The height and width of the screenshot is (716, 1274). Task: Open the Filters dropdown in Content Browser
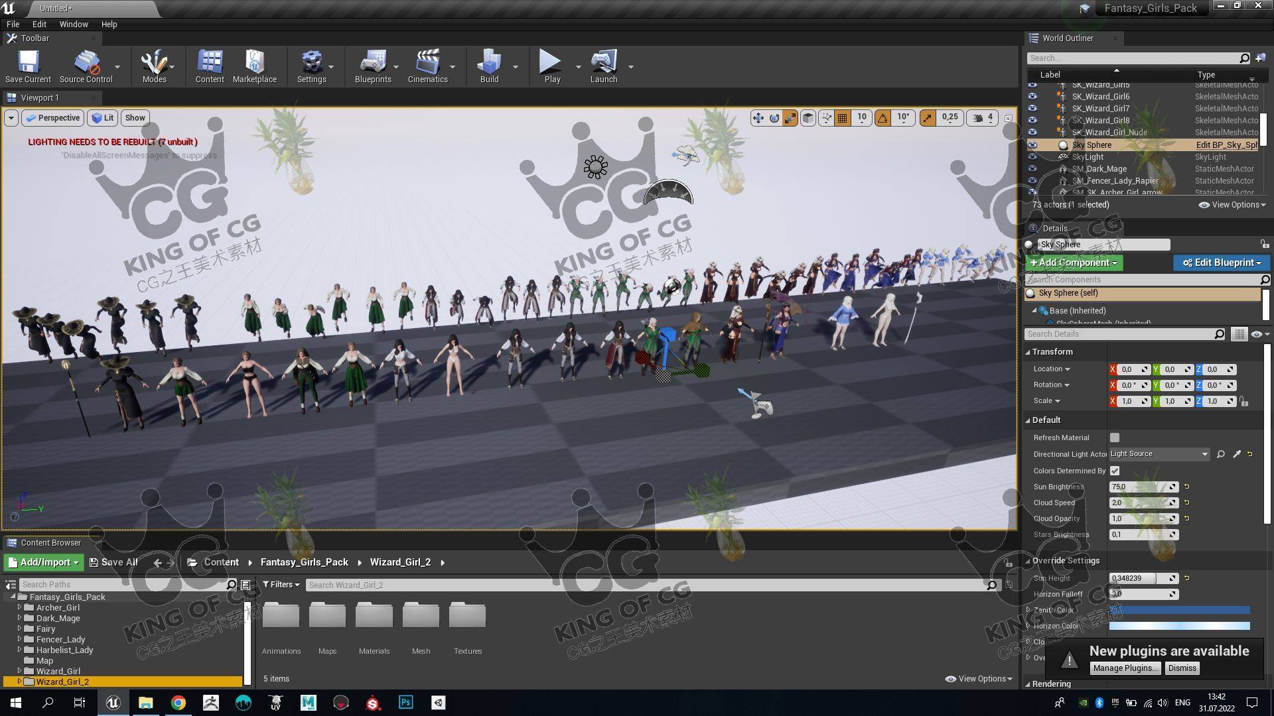pyautogui.click(x=281, y=585)
